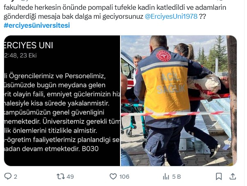Open the share menu with the upload arrow icon
The image size is (247, 186).
click(233, 177)
